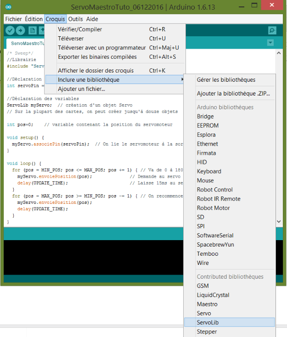Open the Serial Monitor magnifier icon

[272, 30]
